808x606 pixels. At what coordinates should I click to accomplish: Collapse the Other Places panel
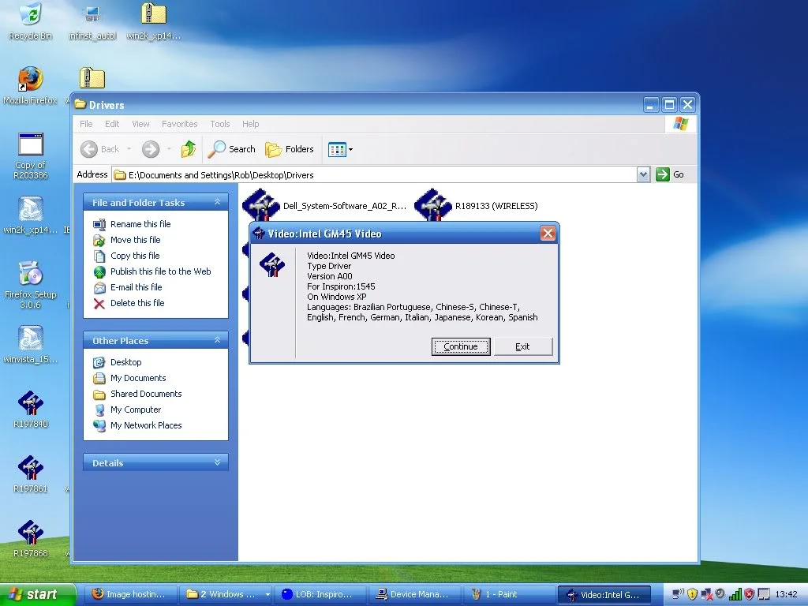pos(218,340)
